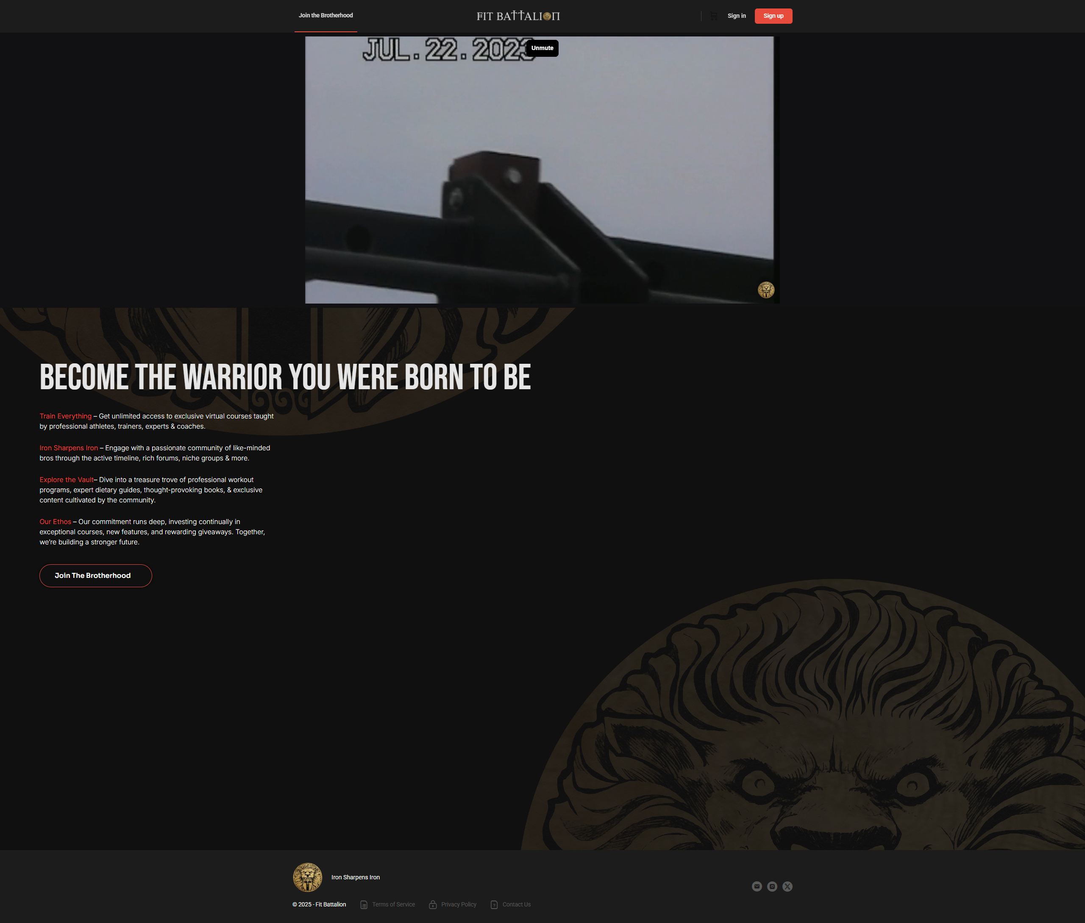Open the Instagram icon in footer
1085x923 pixels.
tap(772, 887)
